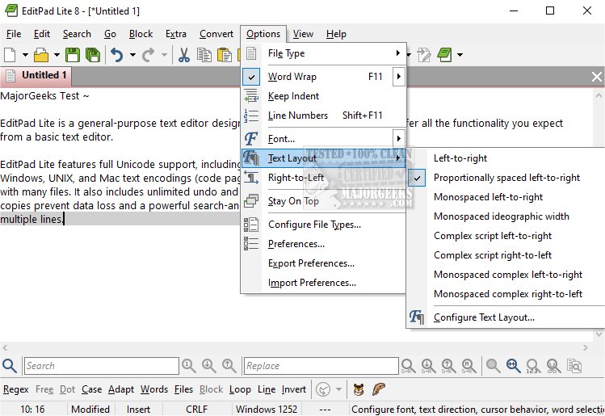Viewport: 605px width, 416px height.
Task: Select Monospaced left-to-right layout
Action: click(x=488, y=197)
